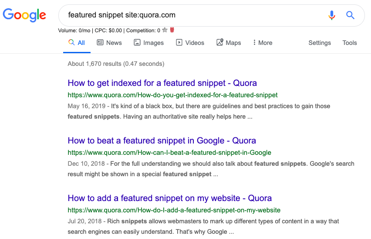This screenshot has height=239, width=371.
Task: Switch to the Maps tab label
Action: coord(233,43)
